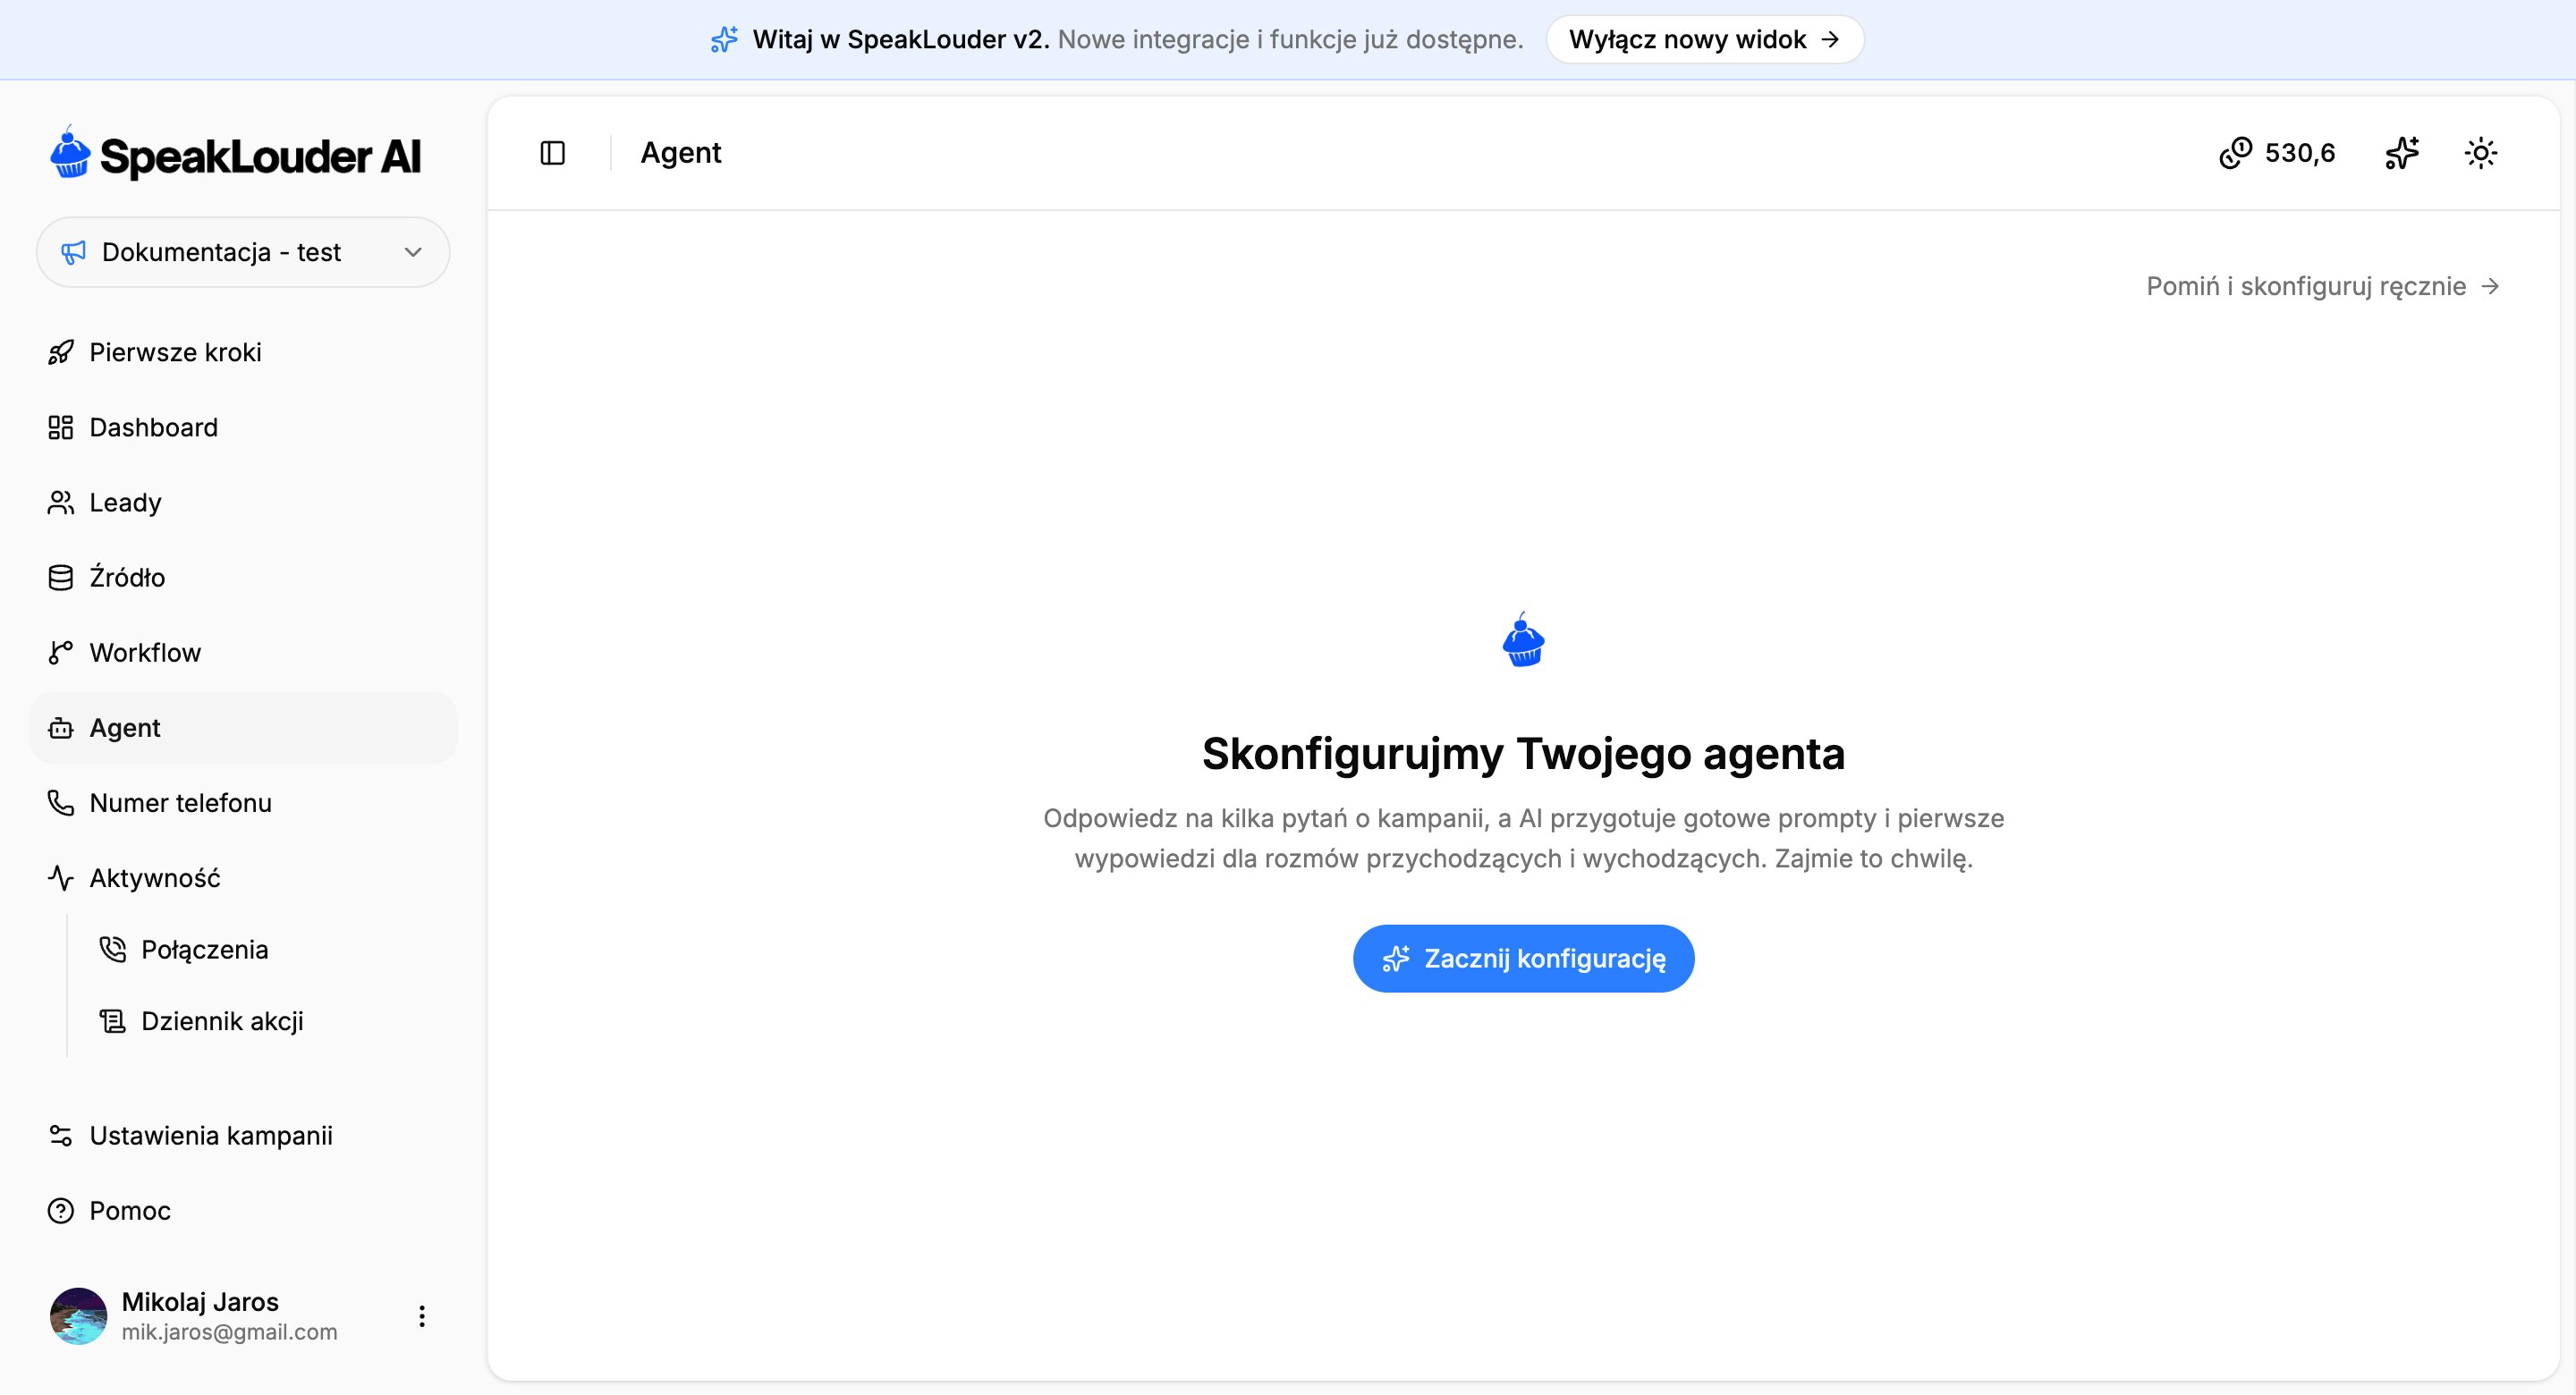The height and width of the screenshot is (1395, 2576).
Task: Click the Zacznij konfigurację button
Action: [1523, 958]
